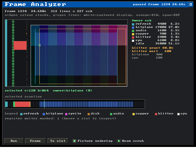This screenshot has height=159, width=196.
Task: Click the window gadget in title bar
Action: (191, 4)
